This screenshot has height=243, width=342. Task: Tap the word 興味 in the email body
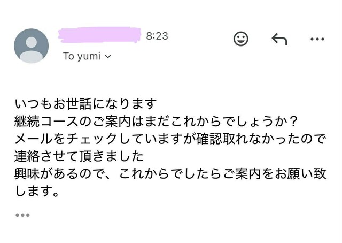point(27,174)
